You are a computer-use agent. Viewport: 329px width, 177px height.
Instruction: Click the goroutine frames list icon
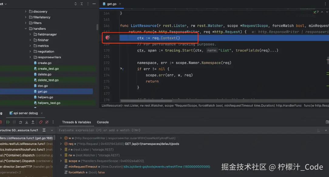[44, 130]
